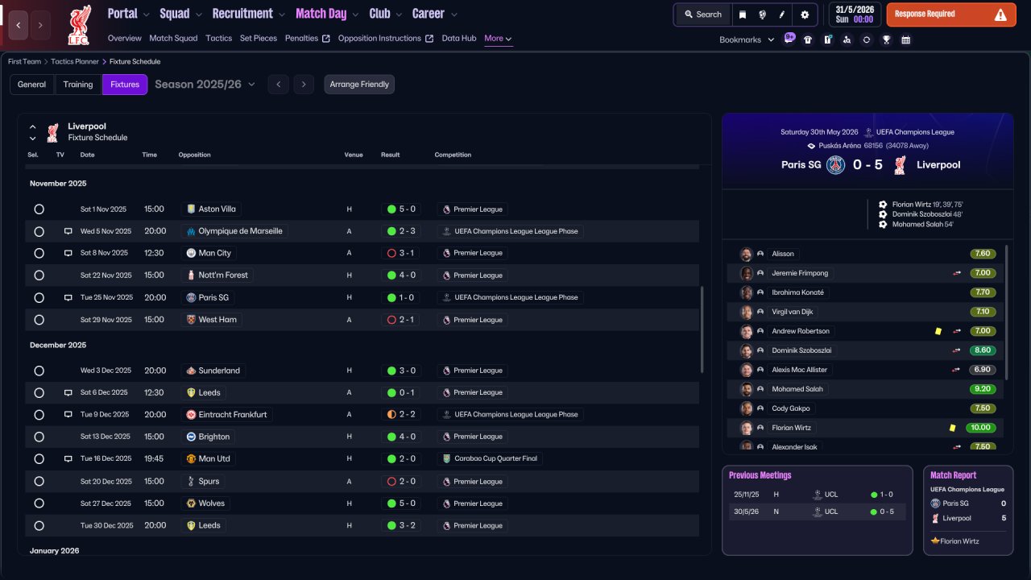Click the bookmark flag icon beside Search

click(x=743, y=14)
